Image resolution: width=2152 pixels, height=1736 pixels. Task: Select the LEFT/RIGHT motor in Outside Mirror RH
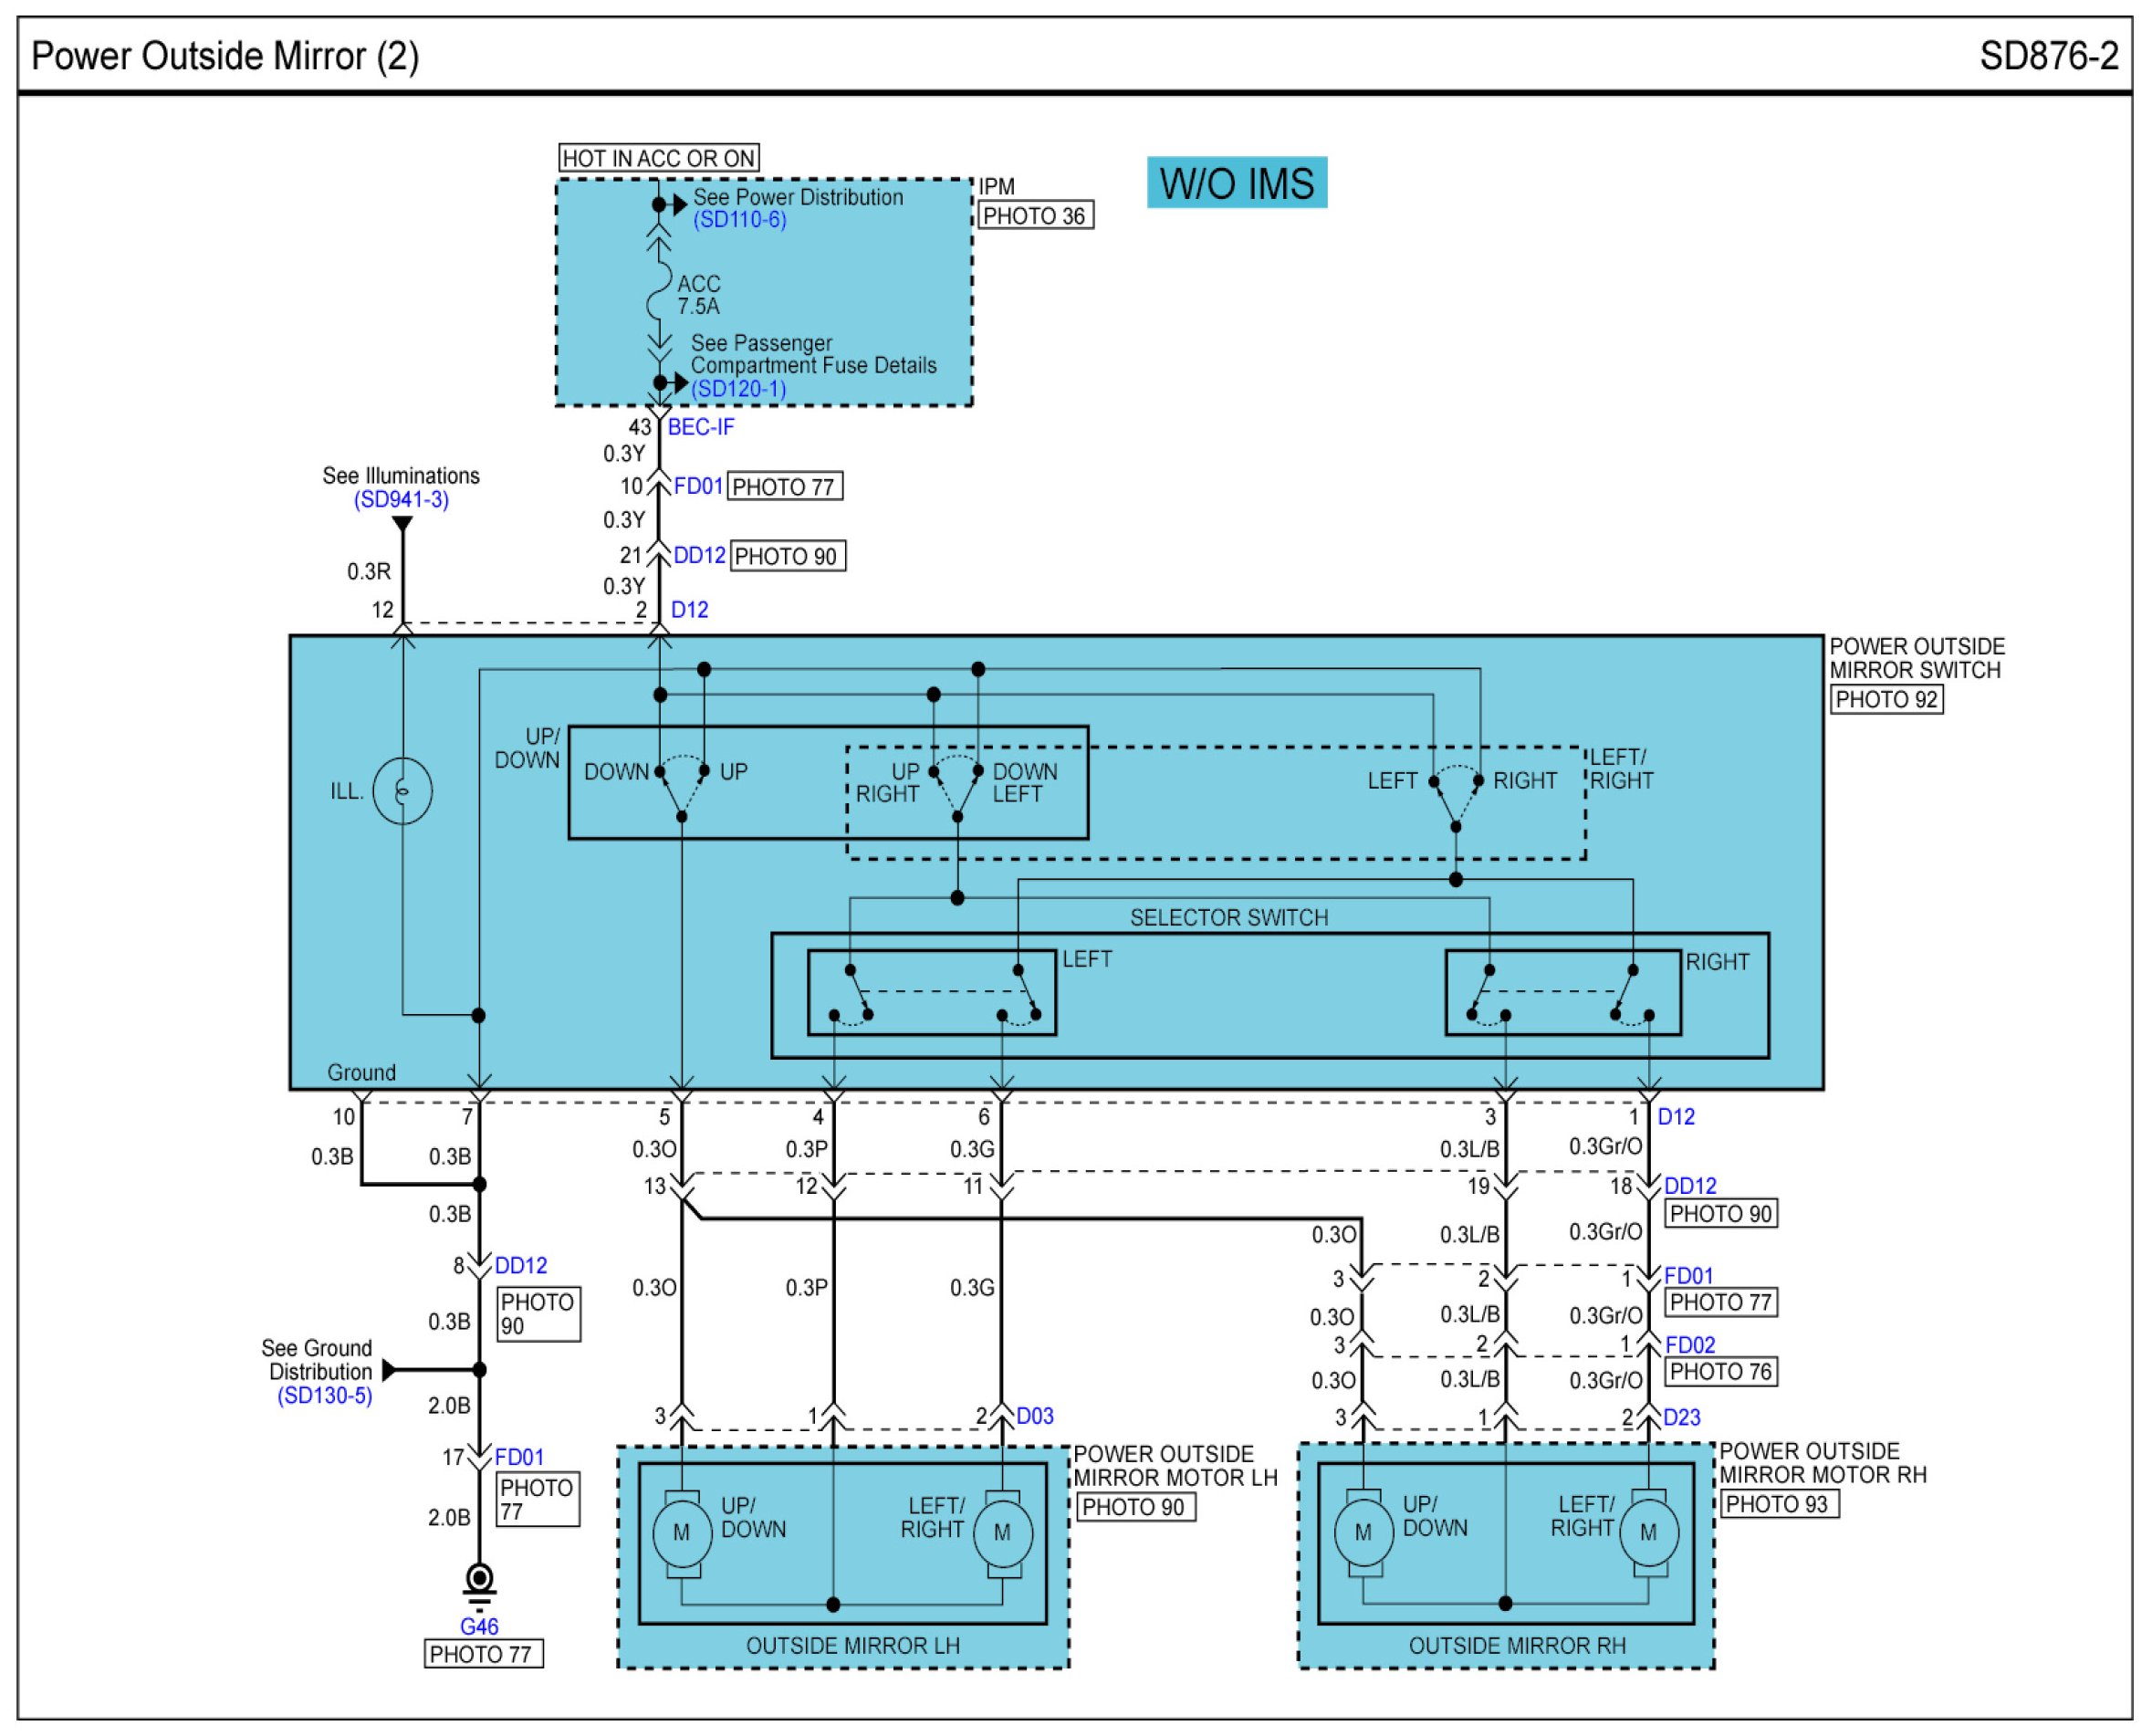[x=1648, y=1533]
